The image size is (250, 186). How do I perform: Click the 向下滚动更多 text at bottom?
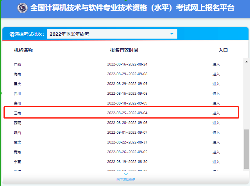tap(126, 179)
